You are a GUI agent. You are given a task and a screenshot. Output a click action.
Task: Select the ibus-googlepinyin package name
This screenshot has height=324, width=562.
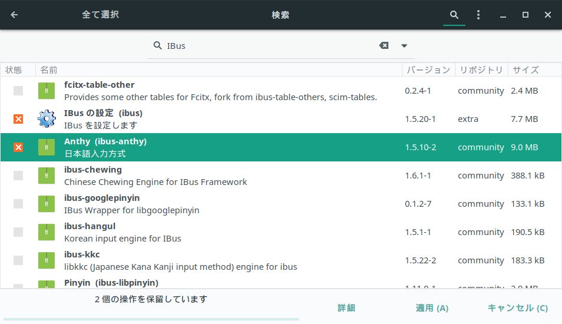[x=102, y=198]
